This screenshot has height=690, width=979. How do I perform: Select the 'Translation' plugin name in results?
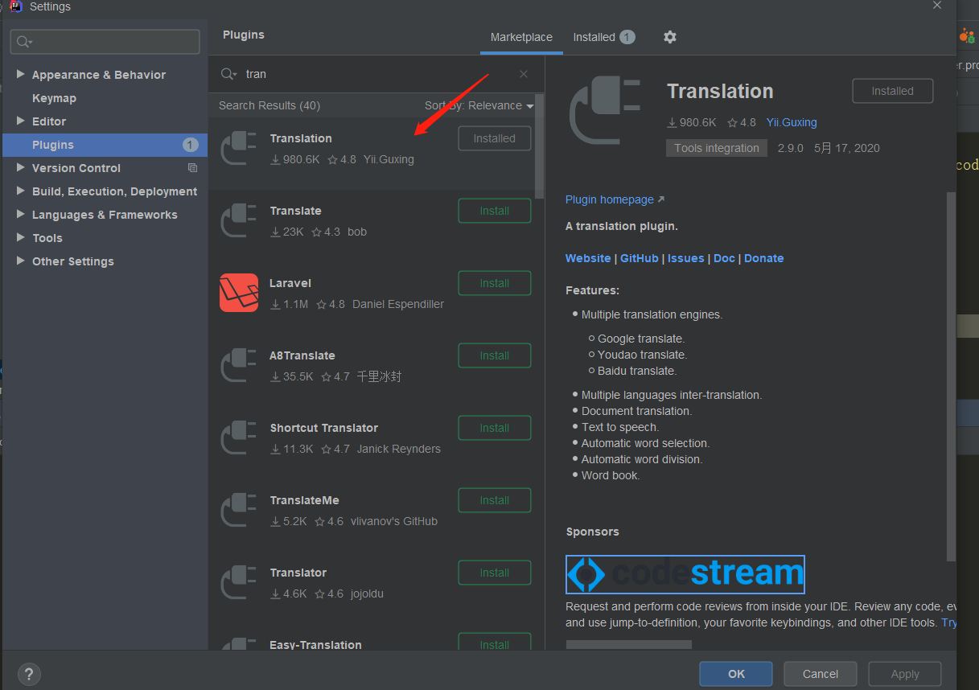[x=301, y=138]
